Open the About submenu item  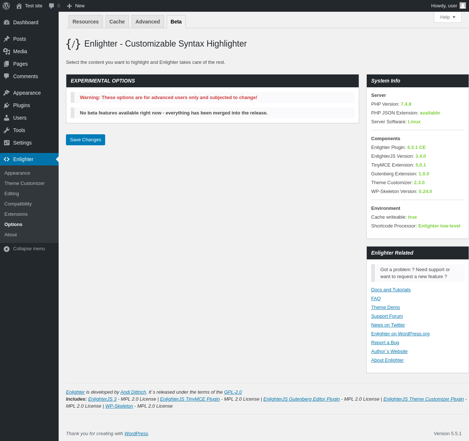(x=11, y=235)
